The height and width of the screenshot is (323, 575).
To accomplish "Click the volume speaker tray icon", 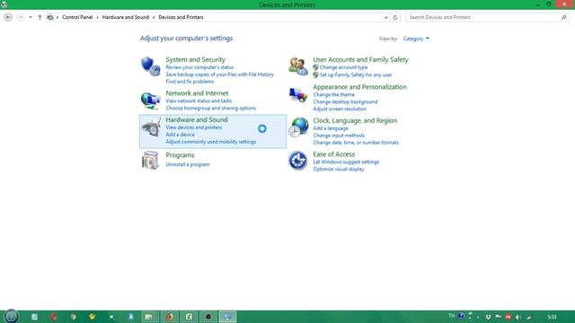I will pos(518,317).
